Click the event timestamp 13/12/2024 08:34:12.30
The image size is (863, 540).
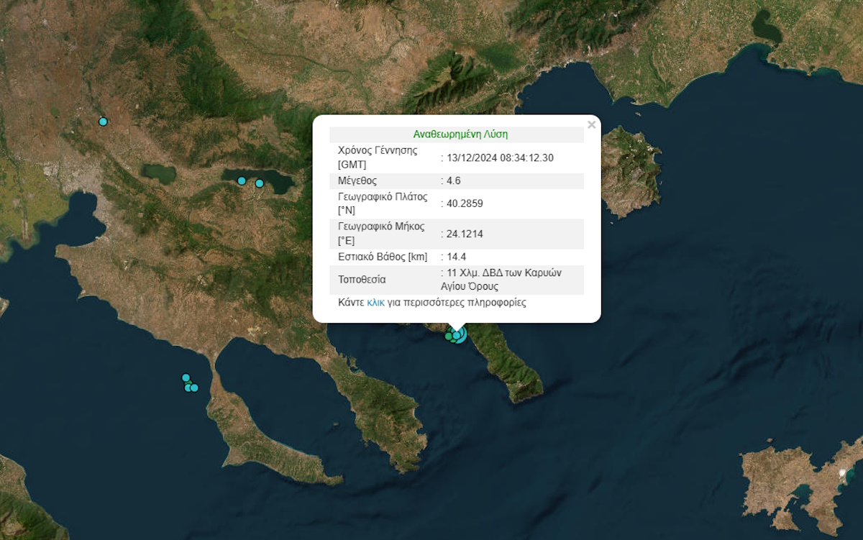point(500,157)
